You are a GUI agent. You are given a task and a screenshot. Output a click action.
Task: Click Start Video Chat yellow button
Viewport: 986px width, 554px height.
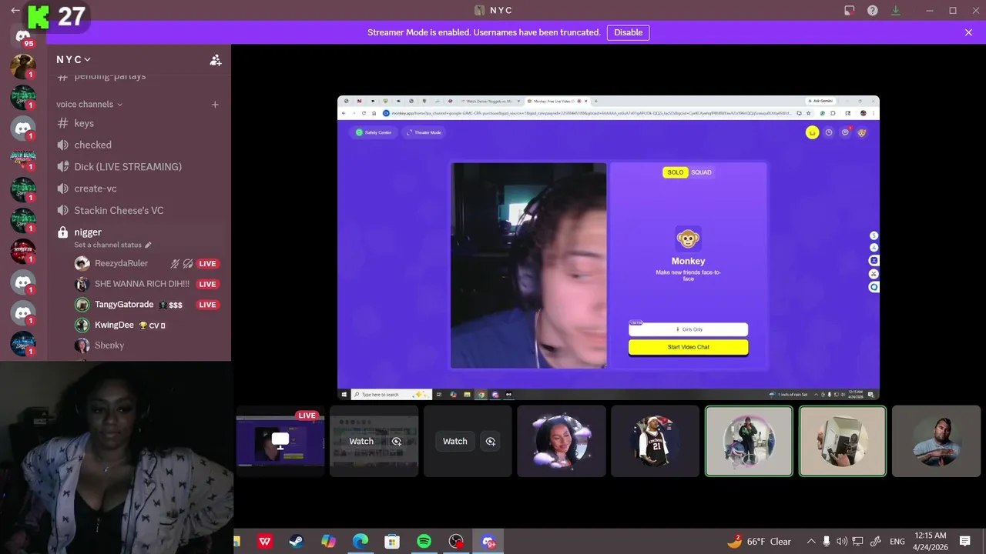688,347
